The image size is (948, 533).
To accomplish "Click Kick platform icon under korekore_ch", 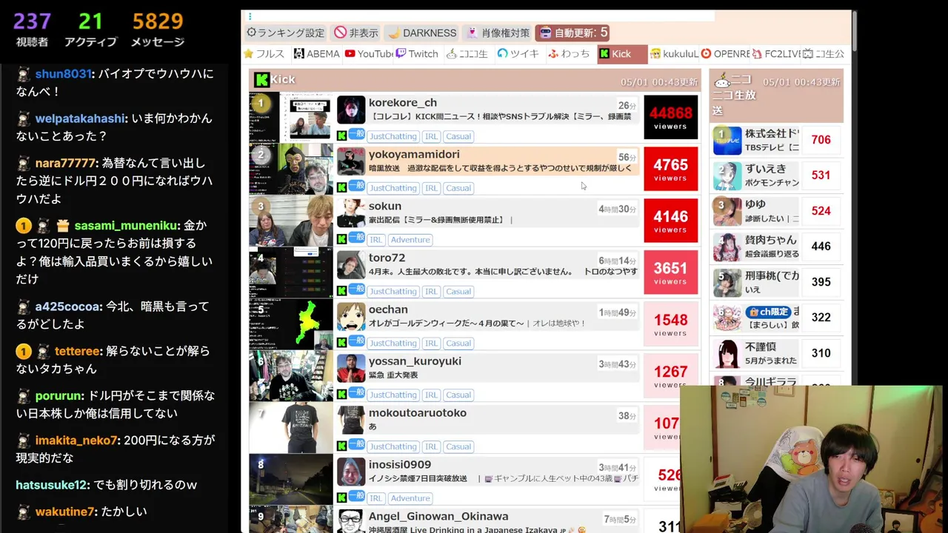I will coord(341,136).
